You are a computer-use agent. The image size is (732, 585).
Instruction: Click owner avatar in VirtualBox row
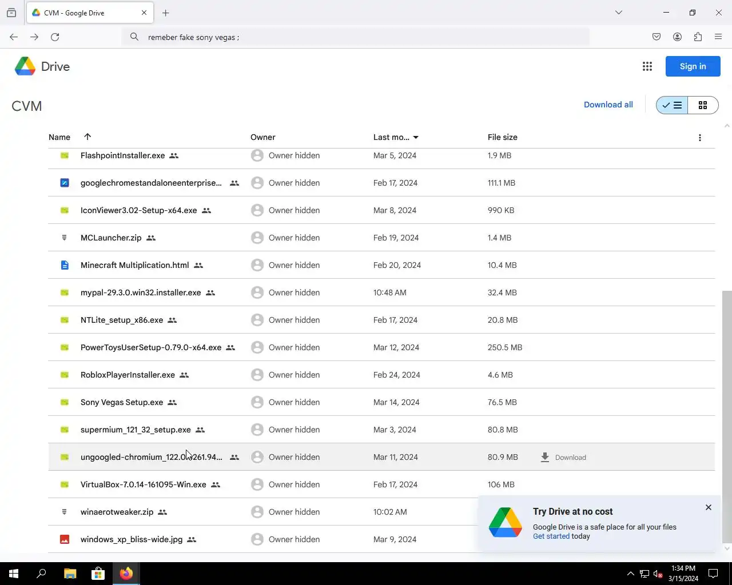257,484
